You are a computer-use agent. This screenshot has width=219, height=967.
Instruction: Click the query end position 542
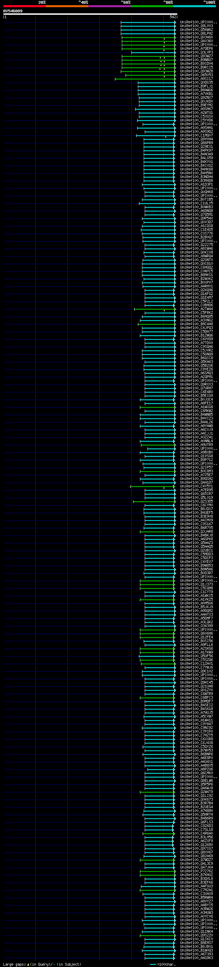tap(173, 17)
